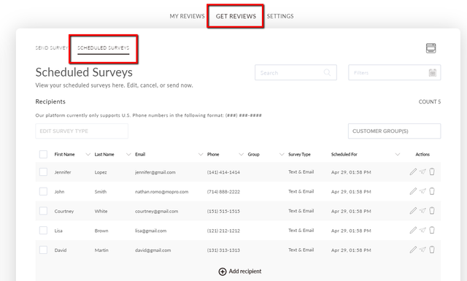Select the Scheduled Surveys sub-tab

[104, 47]
